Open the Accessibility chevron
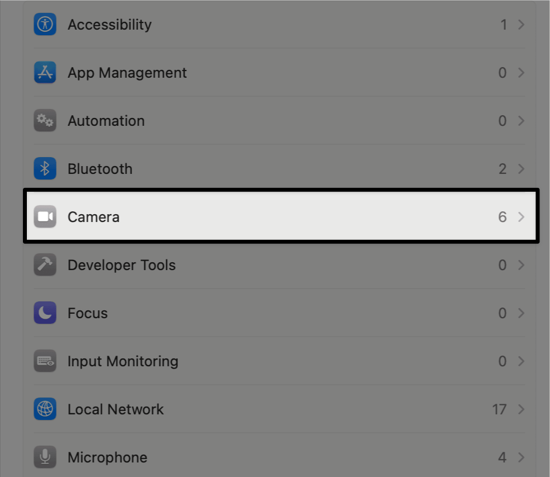 click(520, 24)
